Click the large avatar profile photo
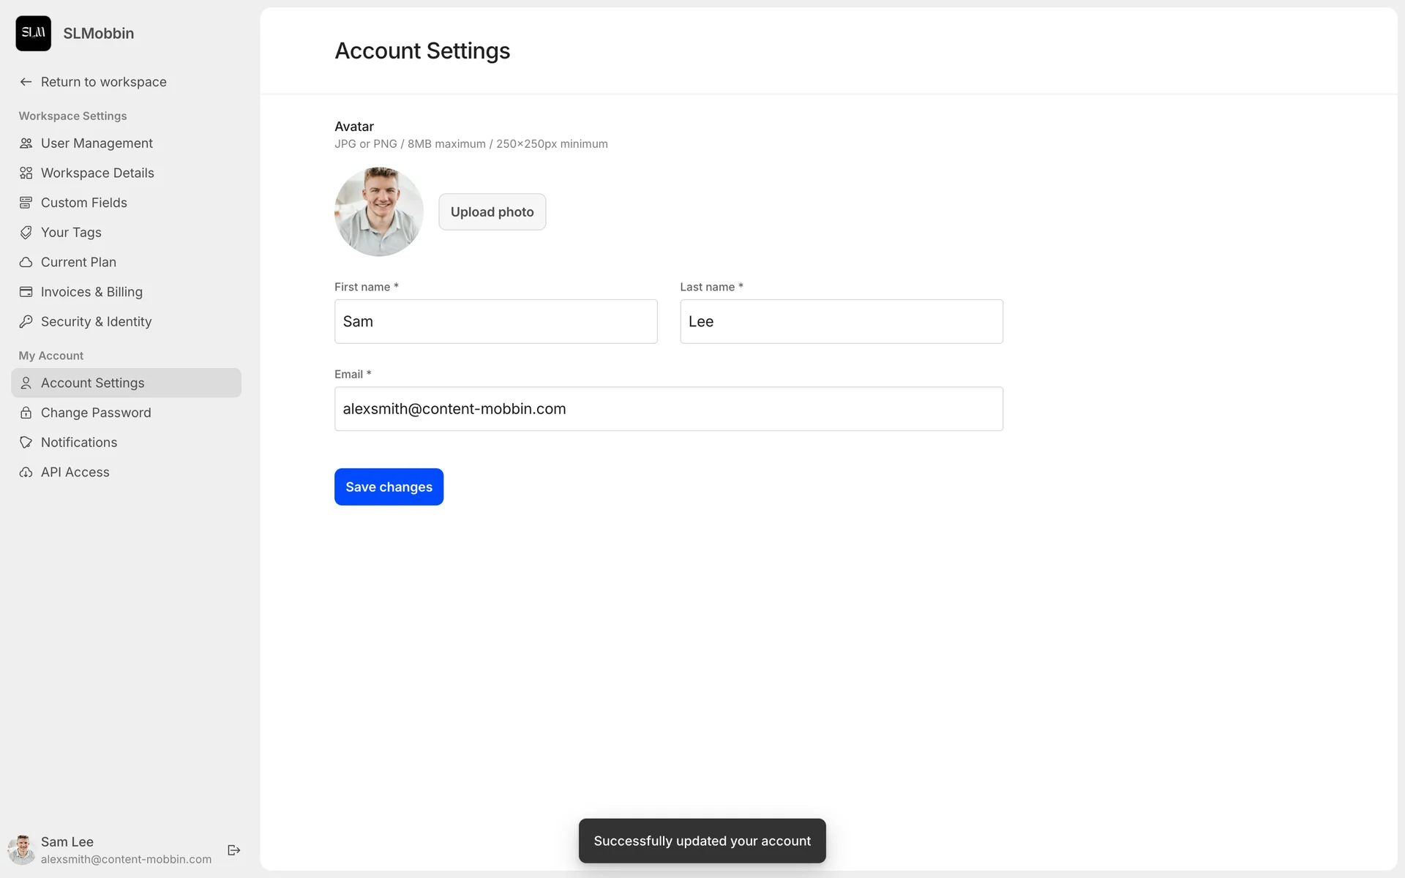 point(378,211)
